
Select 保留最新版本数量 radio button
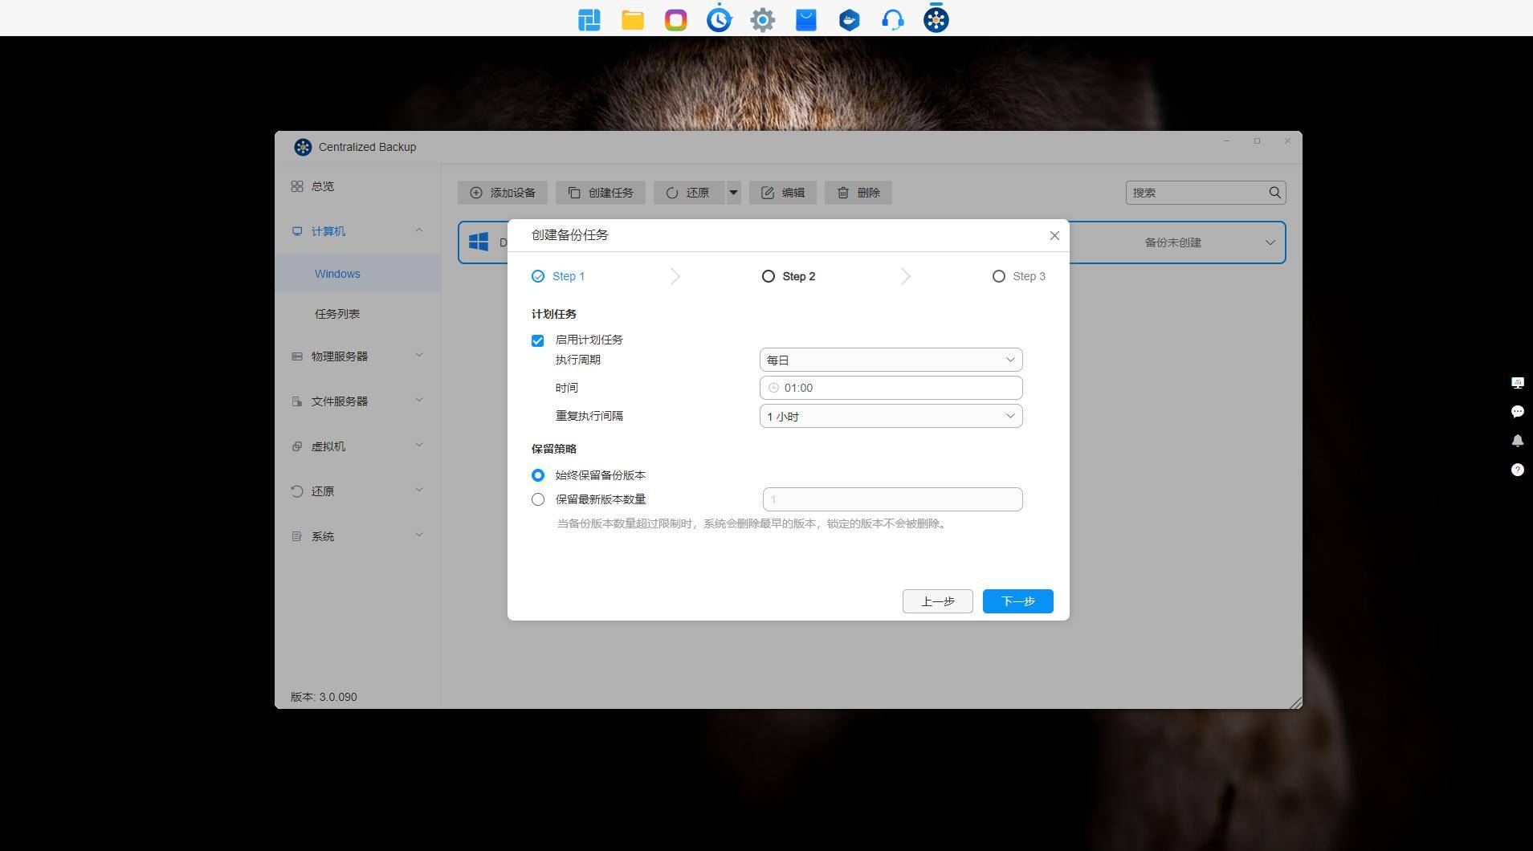click(538, 499)
